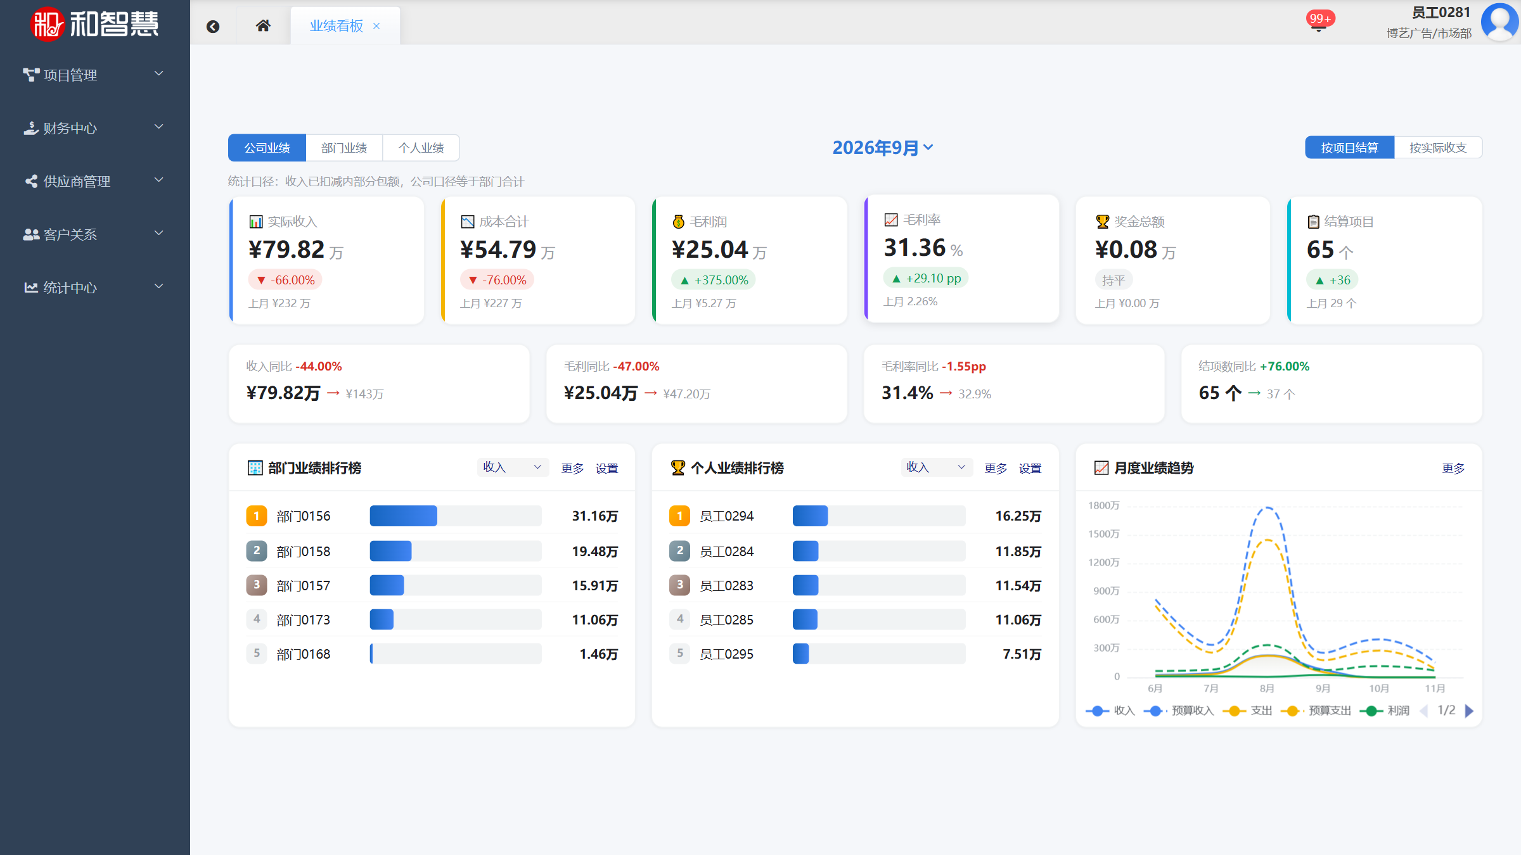Viewport: 1521px width, 855px height.
Task: Select the 公司业绩 tab
Action: (x=267, y=148)
